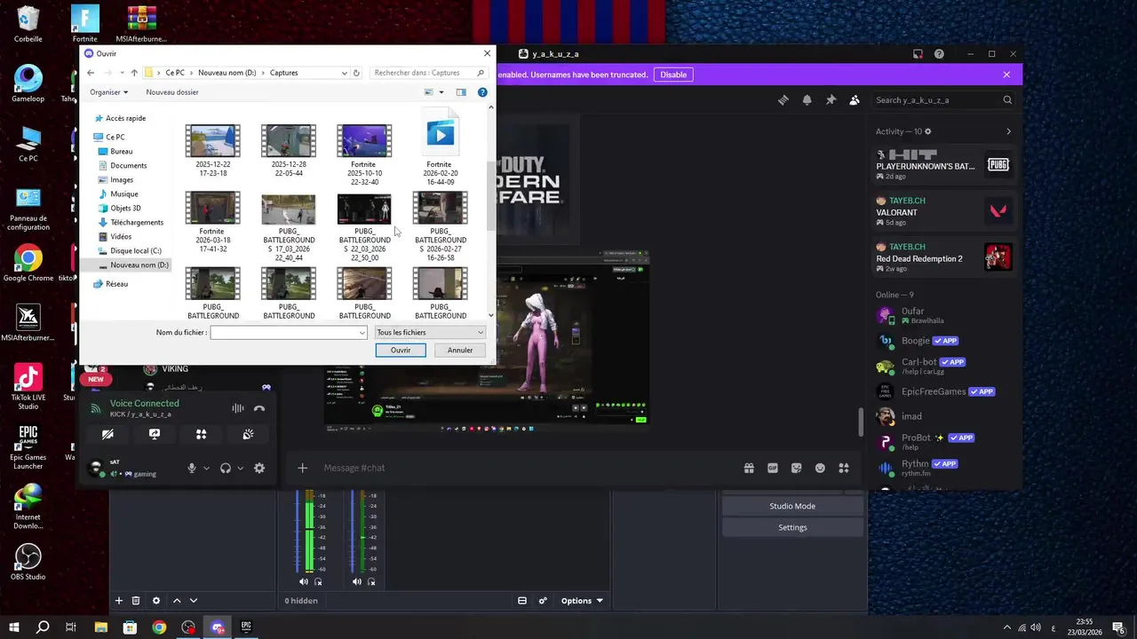Viewport: 1137px width, 639px height.
Task: Dismiss the purple Discord notice banner
Action: click(1006, 75)
